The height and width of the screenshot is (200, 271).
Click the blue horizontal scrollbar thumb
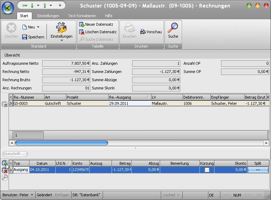tap(62, 143)
